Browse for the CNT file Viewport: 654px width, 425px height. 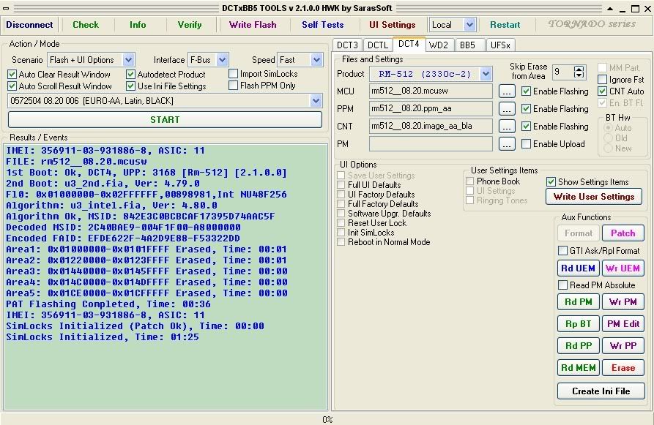(507, 127)
